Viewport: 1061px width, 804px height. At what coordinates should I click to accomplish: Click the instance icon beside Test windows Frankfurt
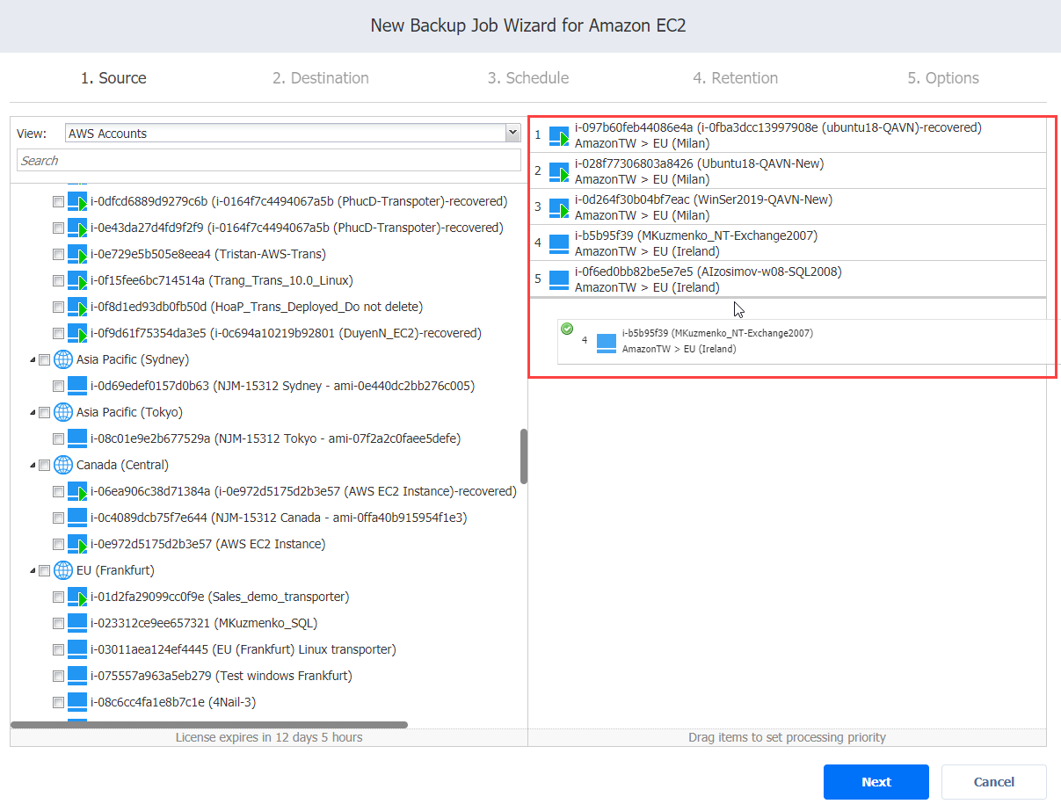[78, 677]
